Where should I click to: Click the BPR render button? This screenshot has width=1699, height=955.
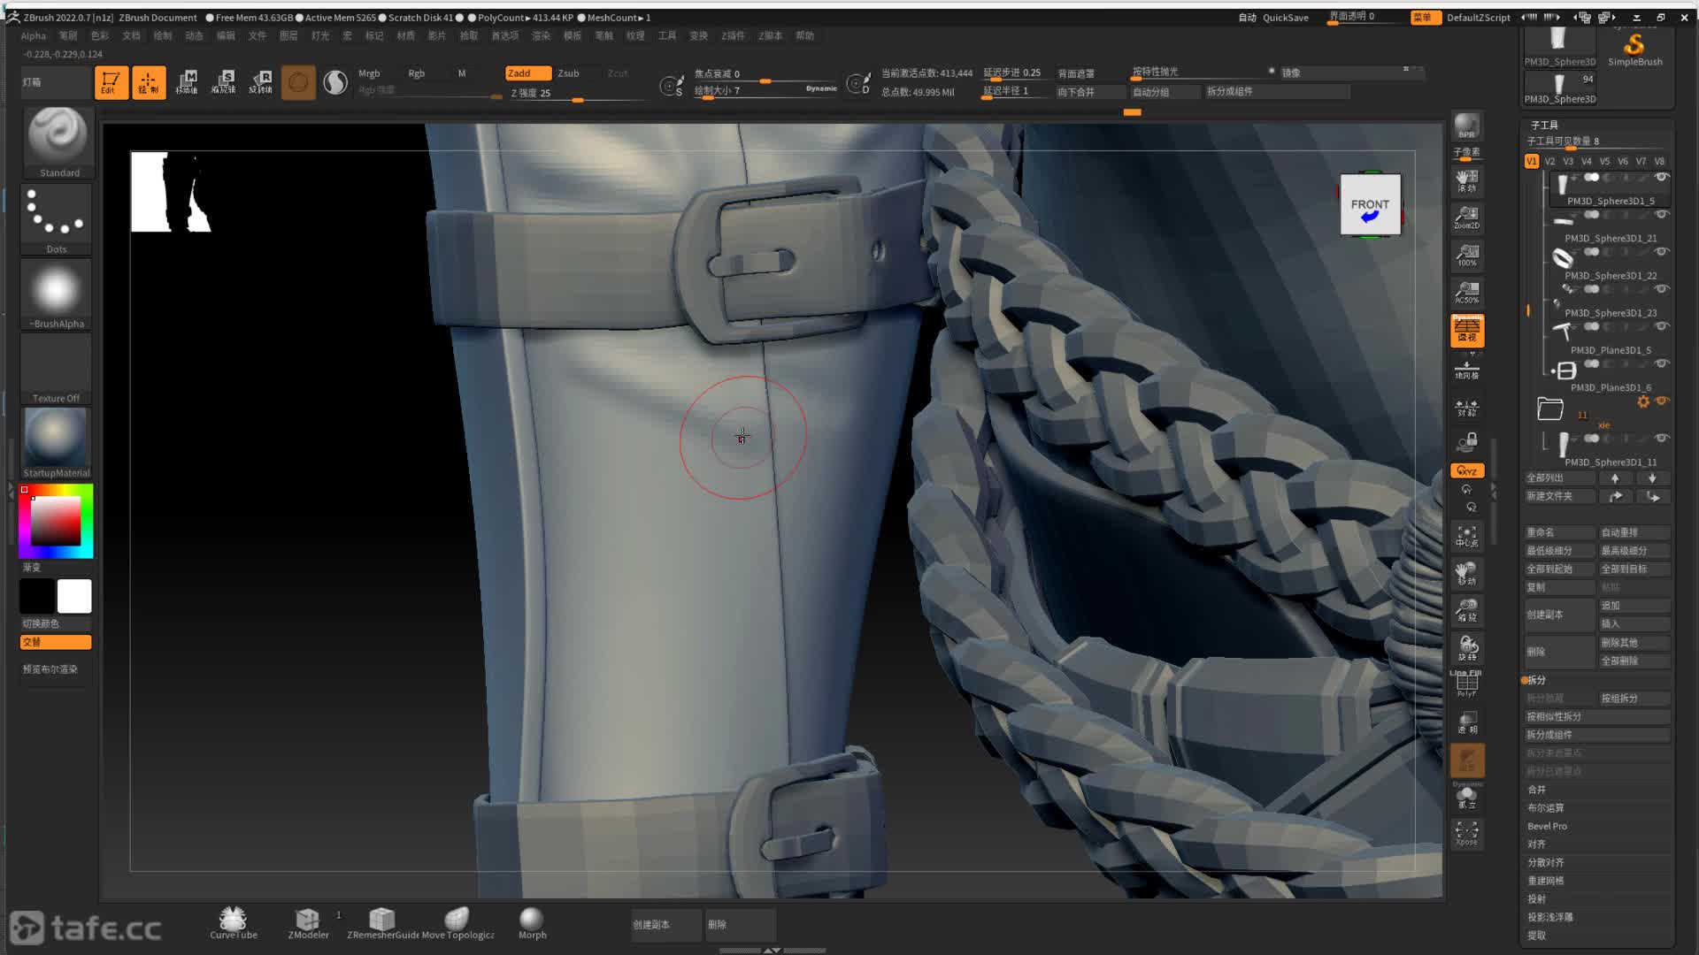(1467, 126)
